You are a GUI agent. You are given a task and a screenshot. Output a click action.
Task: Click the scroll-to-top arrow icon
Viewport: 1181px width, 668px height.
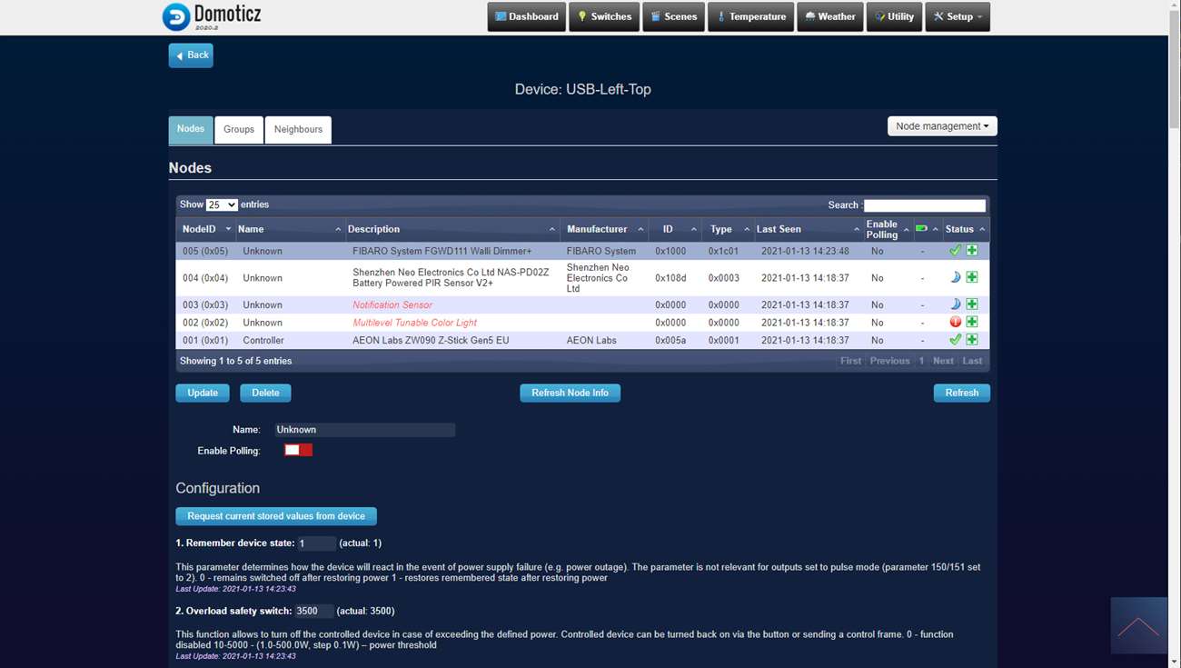tap(1138, 626)
